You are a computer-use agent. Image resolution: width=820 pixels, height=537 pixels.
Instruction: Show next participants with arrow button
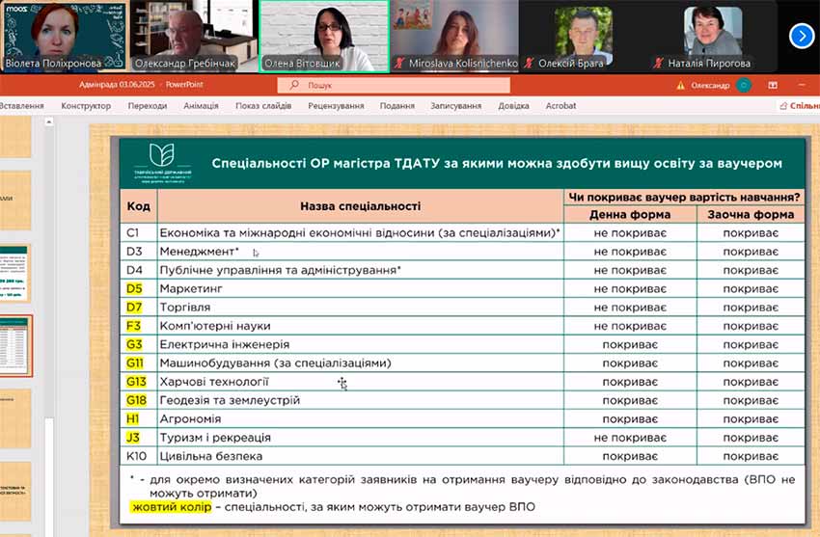801,36
